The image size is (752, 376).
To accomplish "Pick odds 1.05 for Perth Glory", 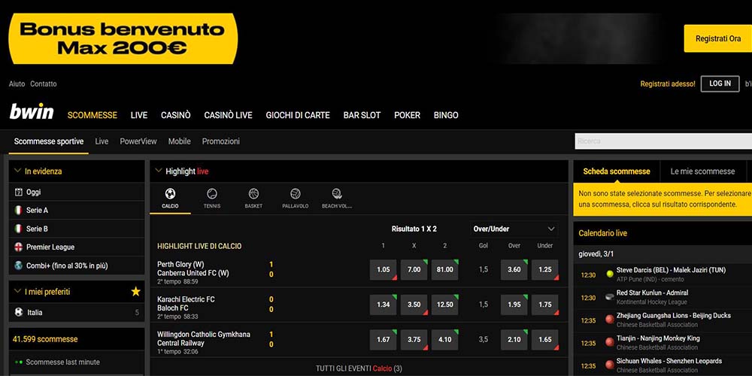I will pos(384,269).
